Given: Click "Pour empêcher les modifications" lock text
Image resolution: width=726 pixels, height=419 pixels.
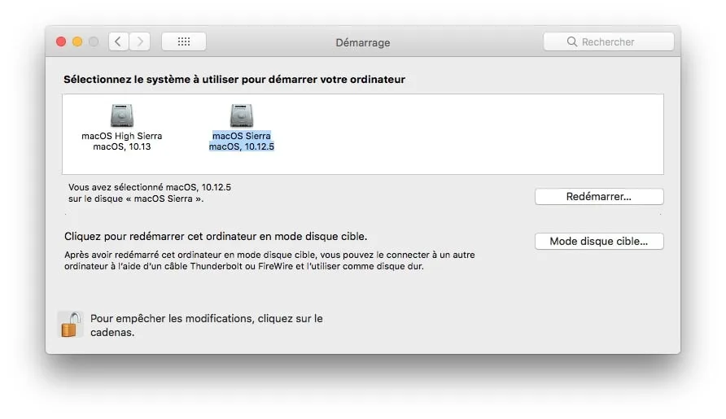Looking at the screenshot, I should click(207, 325).
